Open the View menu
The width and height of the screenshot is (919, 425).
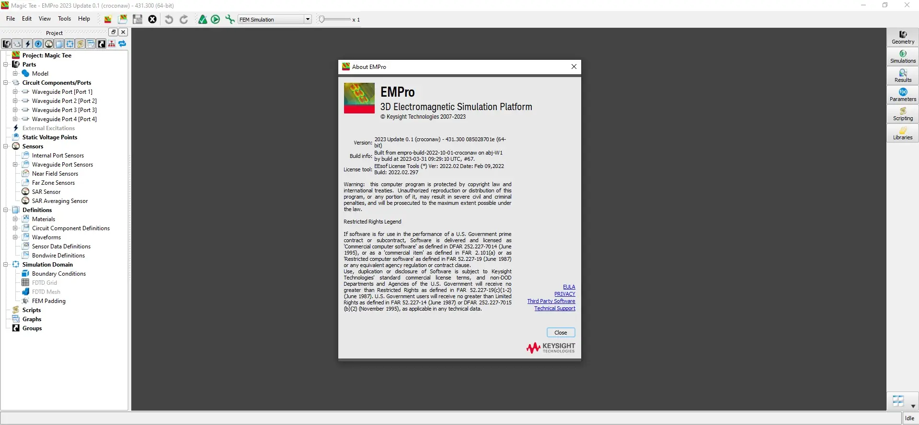pos(45,19)
